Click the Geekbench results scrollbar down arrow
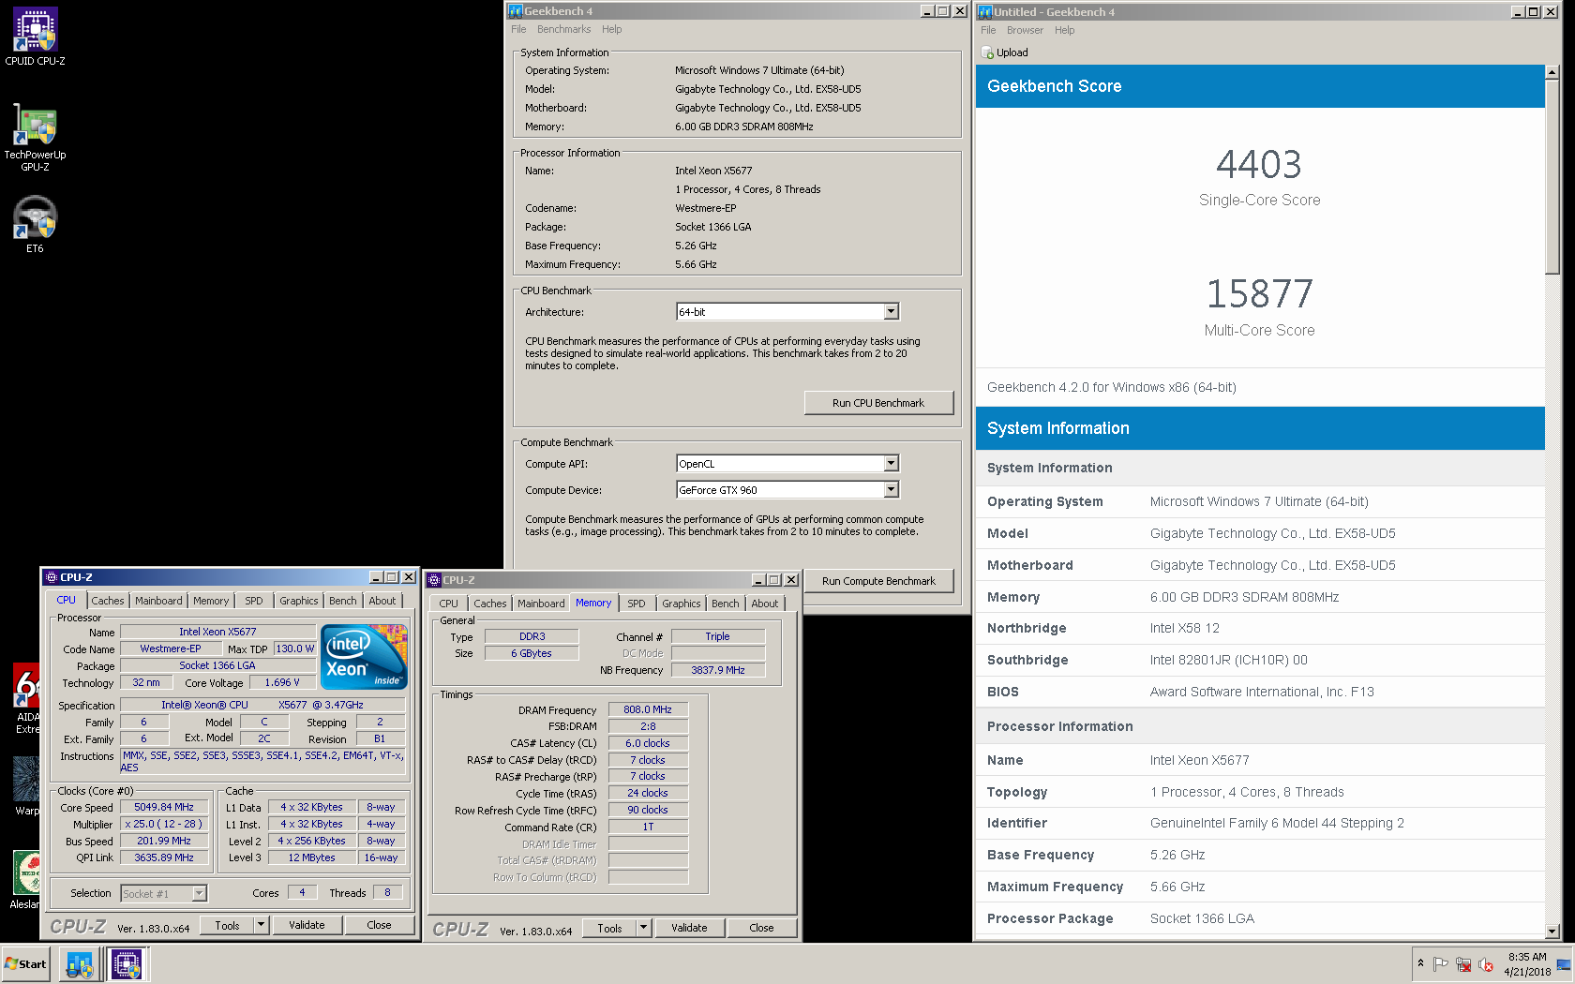The height and width of the screenshot is (984, 1575). [x=1552, y=932]
